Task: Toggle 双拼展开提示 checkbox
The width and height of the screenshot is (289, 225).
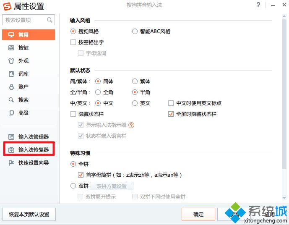Action: click(x=81, y=196)
